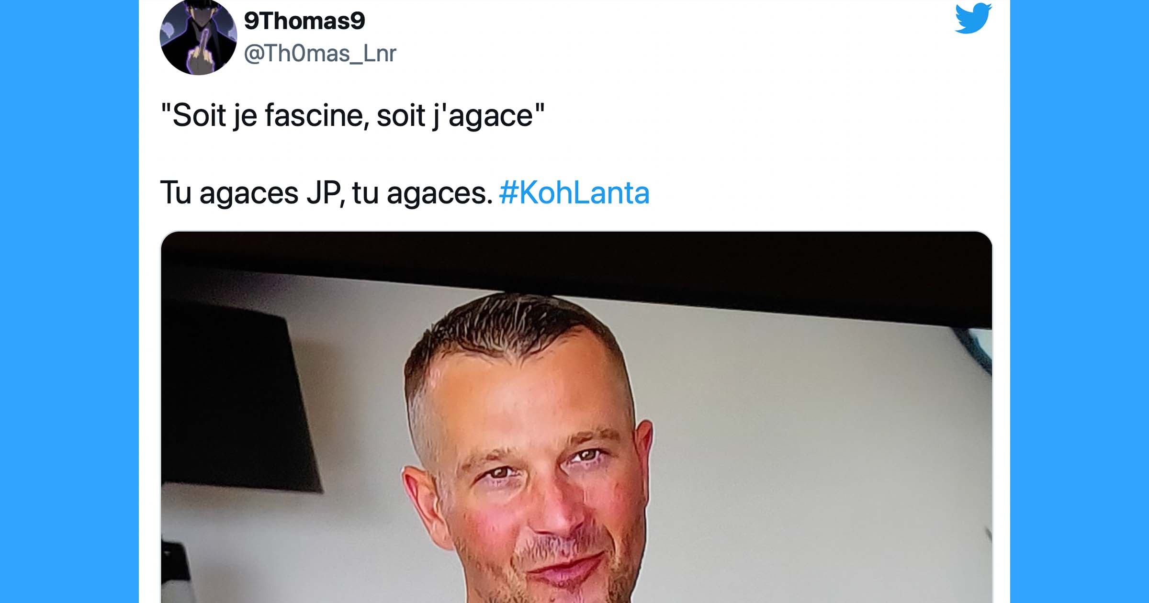The width and height of the screenshot is (1149, 603).
Task: Open the @Th0mas_Lnr handle link
Action: tap(320, 54)
